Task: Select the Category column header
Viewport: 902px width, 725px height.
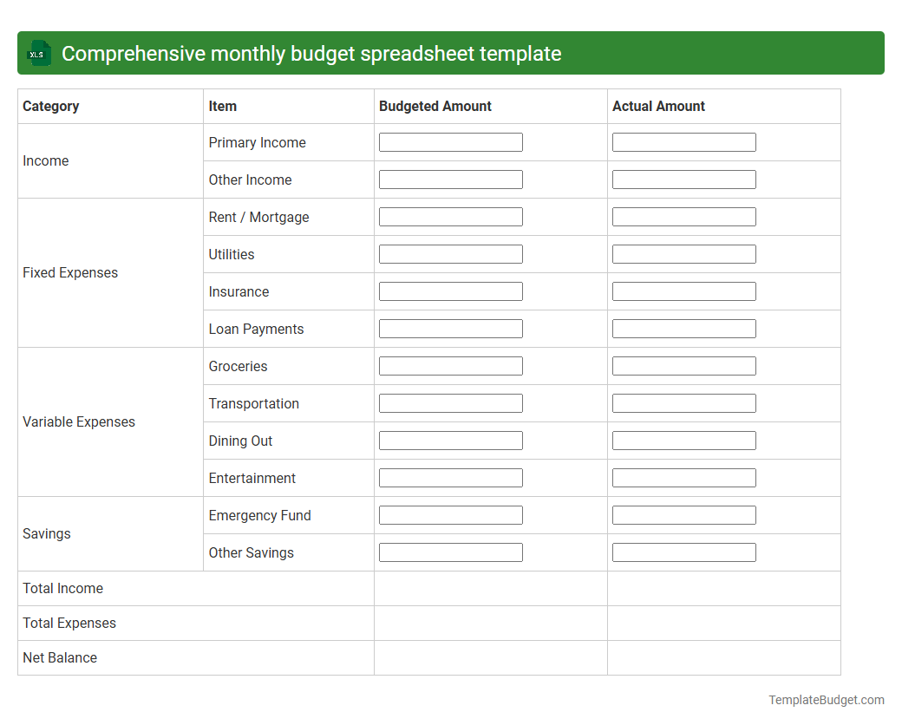Action: point(51,106)
